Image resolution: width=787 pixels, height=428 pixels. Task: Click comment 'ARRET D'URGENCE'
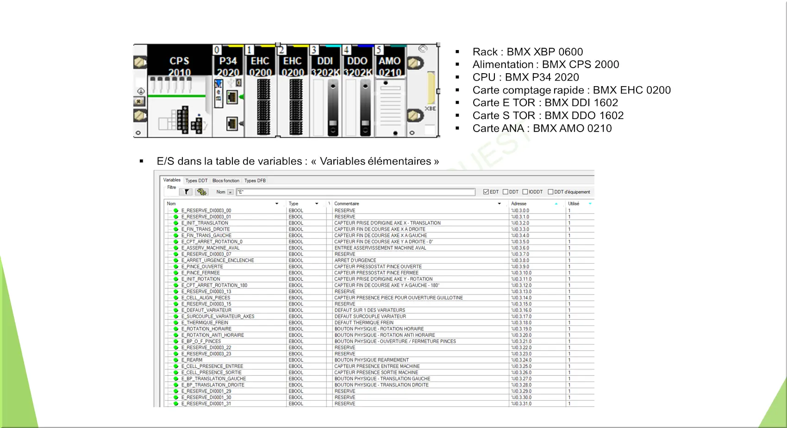356,261
